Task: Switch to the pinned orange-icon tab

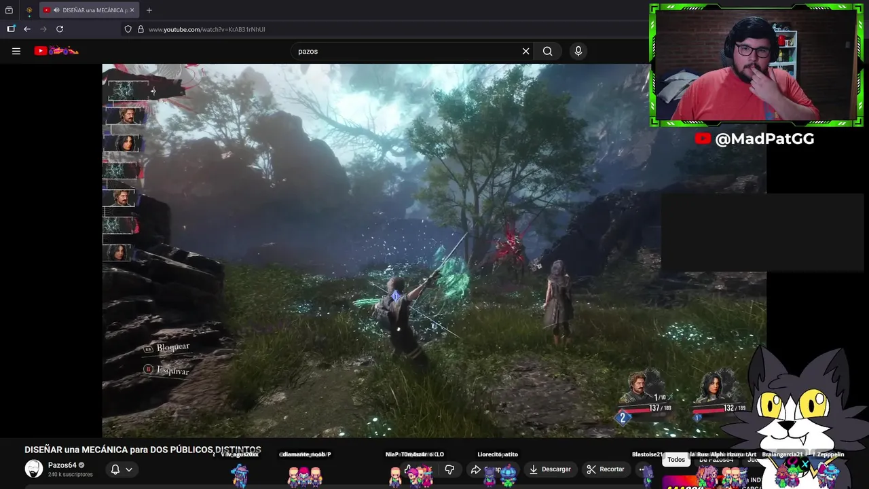Action: [29, 10]
